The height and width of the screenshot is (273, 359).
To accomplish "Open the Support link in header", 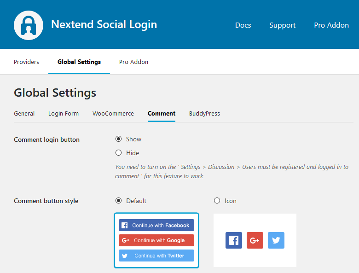I will pyautogui.click(x=283, y=25).
